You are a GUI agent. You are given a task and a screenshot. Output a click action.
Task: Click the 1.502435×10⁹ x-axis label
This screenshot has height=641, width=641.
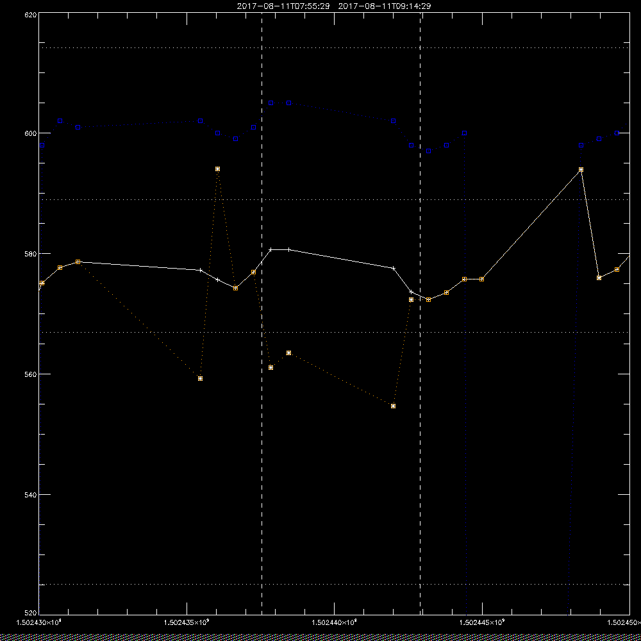pyautogui.click(x=187, y=622)
